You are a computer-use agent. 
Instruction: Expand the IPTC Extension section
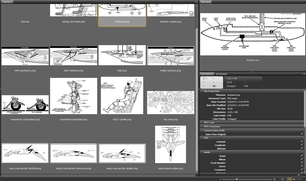pyautogui.click(x=201, y=126)
